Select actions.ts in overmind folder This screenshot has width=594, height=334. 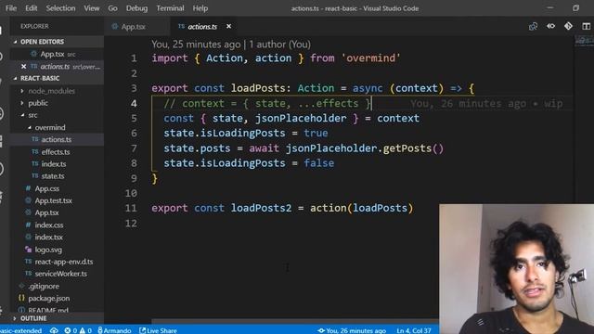[56, 139]
